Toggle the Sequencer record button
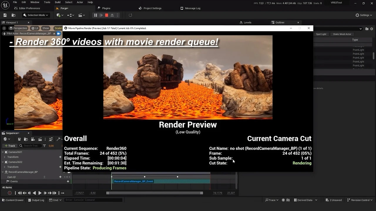The height and width of the screenshot is (211, 376). [10, 193]
